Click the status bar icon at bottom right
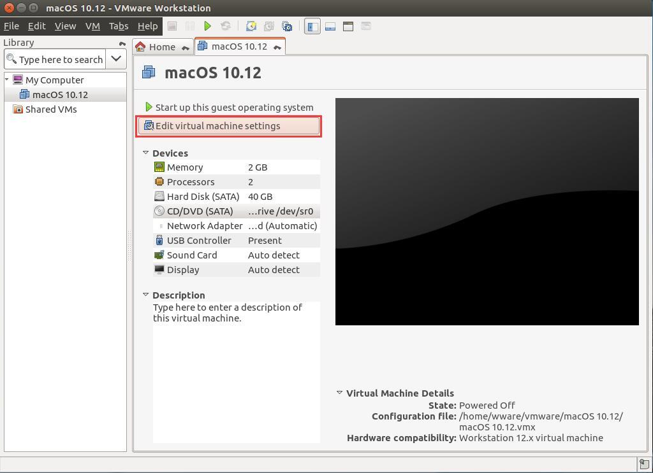This screenshot has height=473, width=653. pos(644,464)
